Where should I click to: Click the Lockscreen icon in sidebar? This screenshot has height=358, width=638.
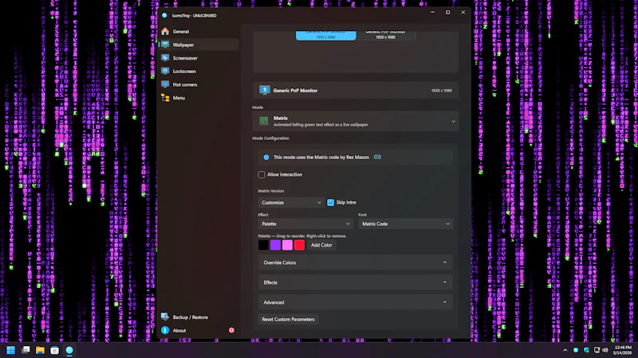[x=165, y=71]
